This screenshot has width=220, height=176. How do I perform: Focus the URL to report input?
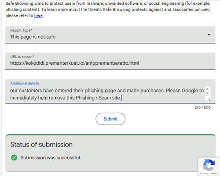110,61
